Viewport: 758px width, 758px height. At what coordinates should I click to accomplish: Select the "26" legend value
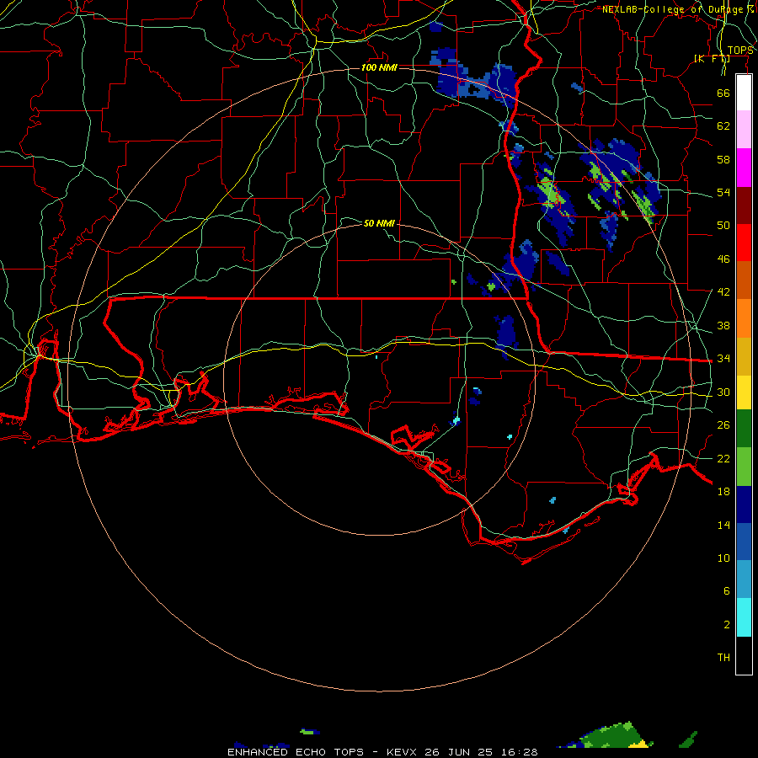[723, 425]
